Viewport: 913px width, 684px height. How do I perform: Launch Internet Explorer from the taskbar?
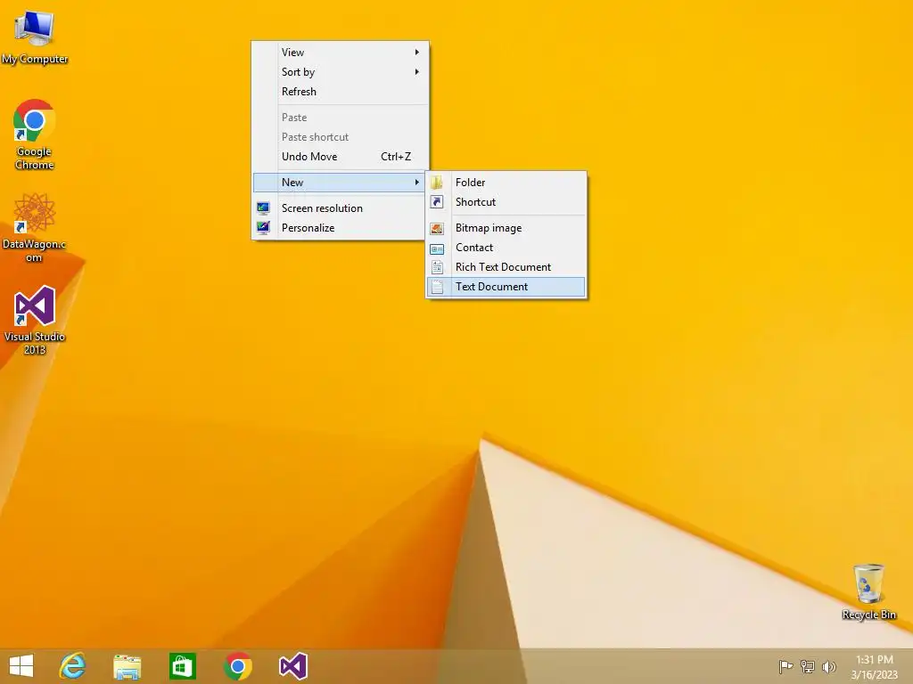72,666
